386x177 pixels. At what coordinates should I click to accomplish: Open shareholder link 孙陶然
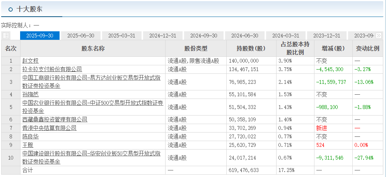tap(31, 94)
